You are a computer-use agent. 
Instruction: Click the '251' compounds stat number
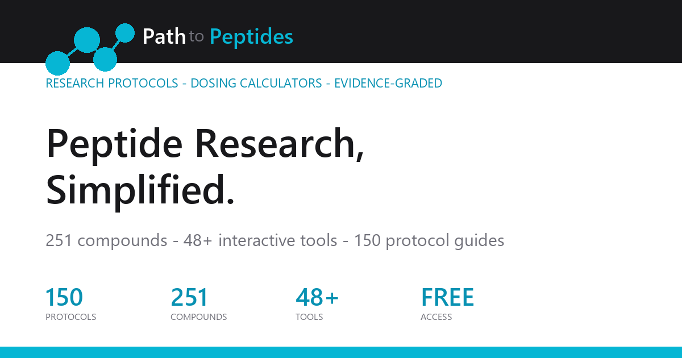[x=189, y=298]
